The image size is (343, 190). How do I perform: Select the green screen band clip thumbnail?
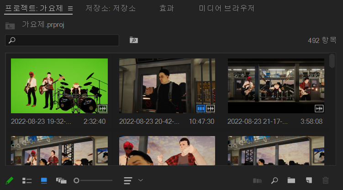click(59, 86)
